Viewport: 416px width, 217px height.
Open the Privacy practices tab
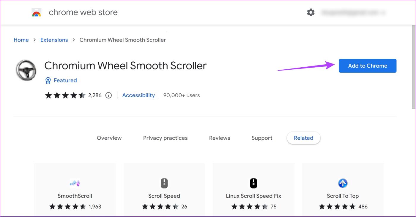(165, 138)
